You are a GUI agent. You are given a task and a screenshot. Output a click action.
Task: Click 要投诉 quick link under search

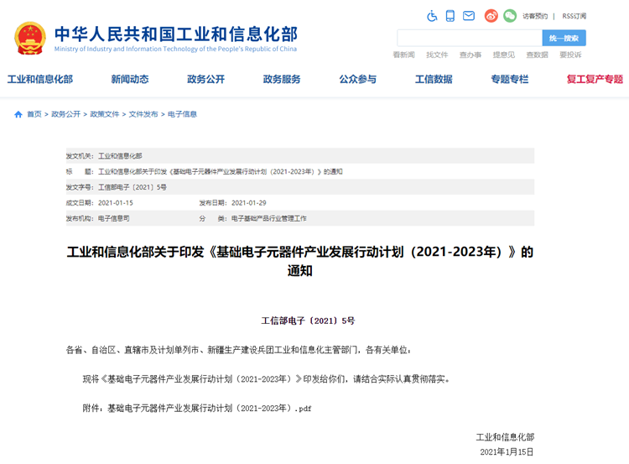click(570, 55)
